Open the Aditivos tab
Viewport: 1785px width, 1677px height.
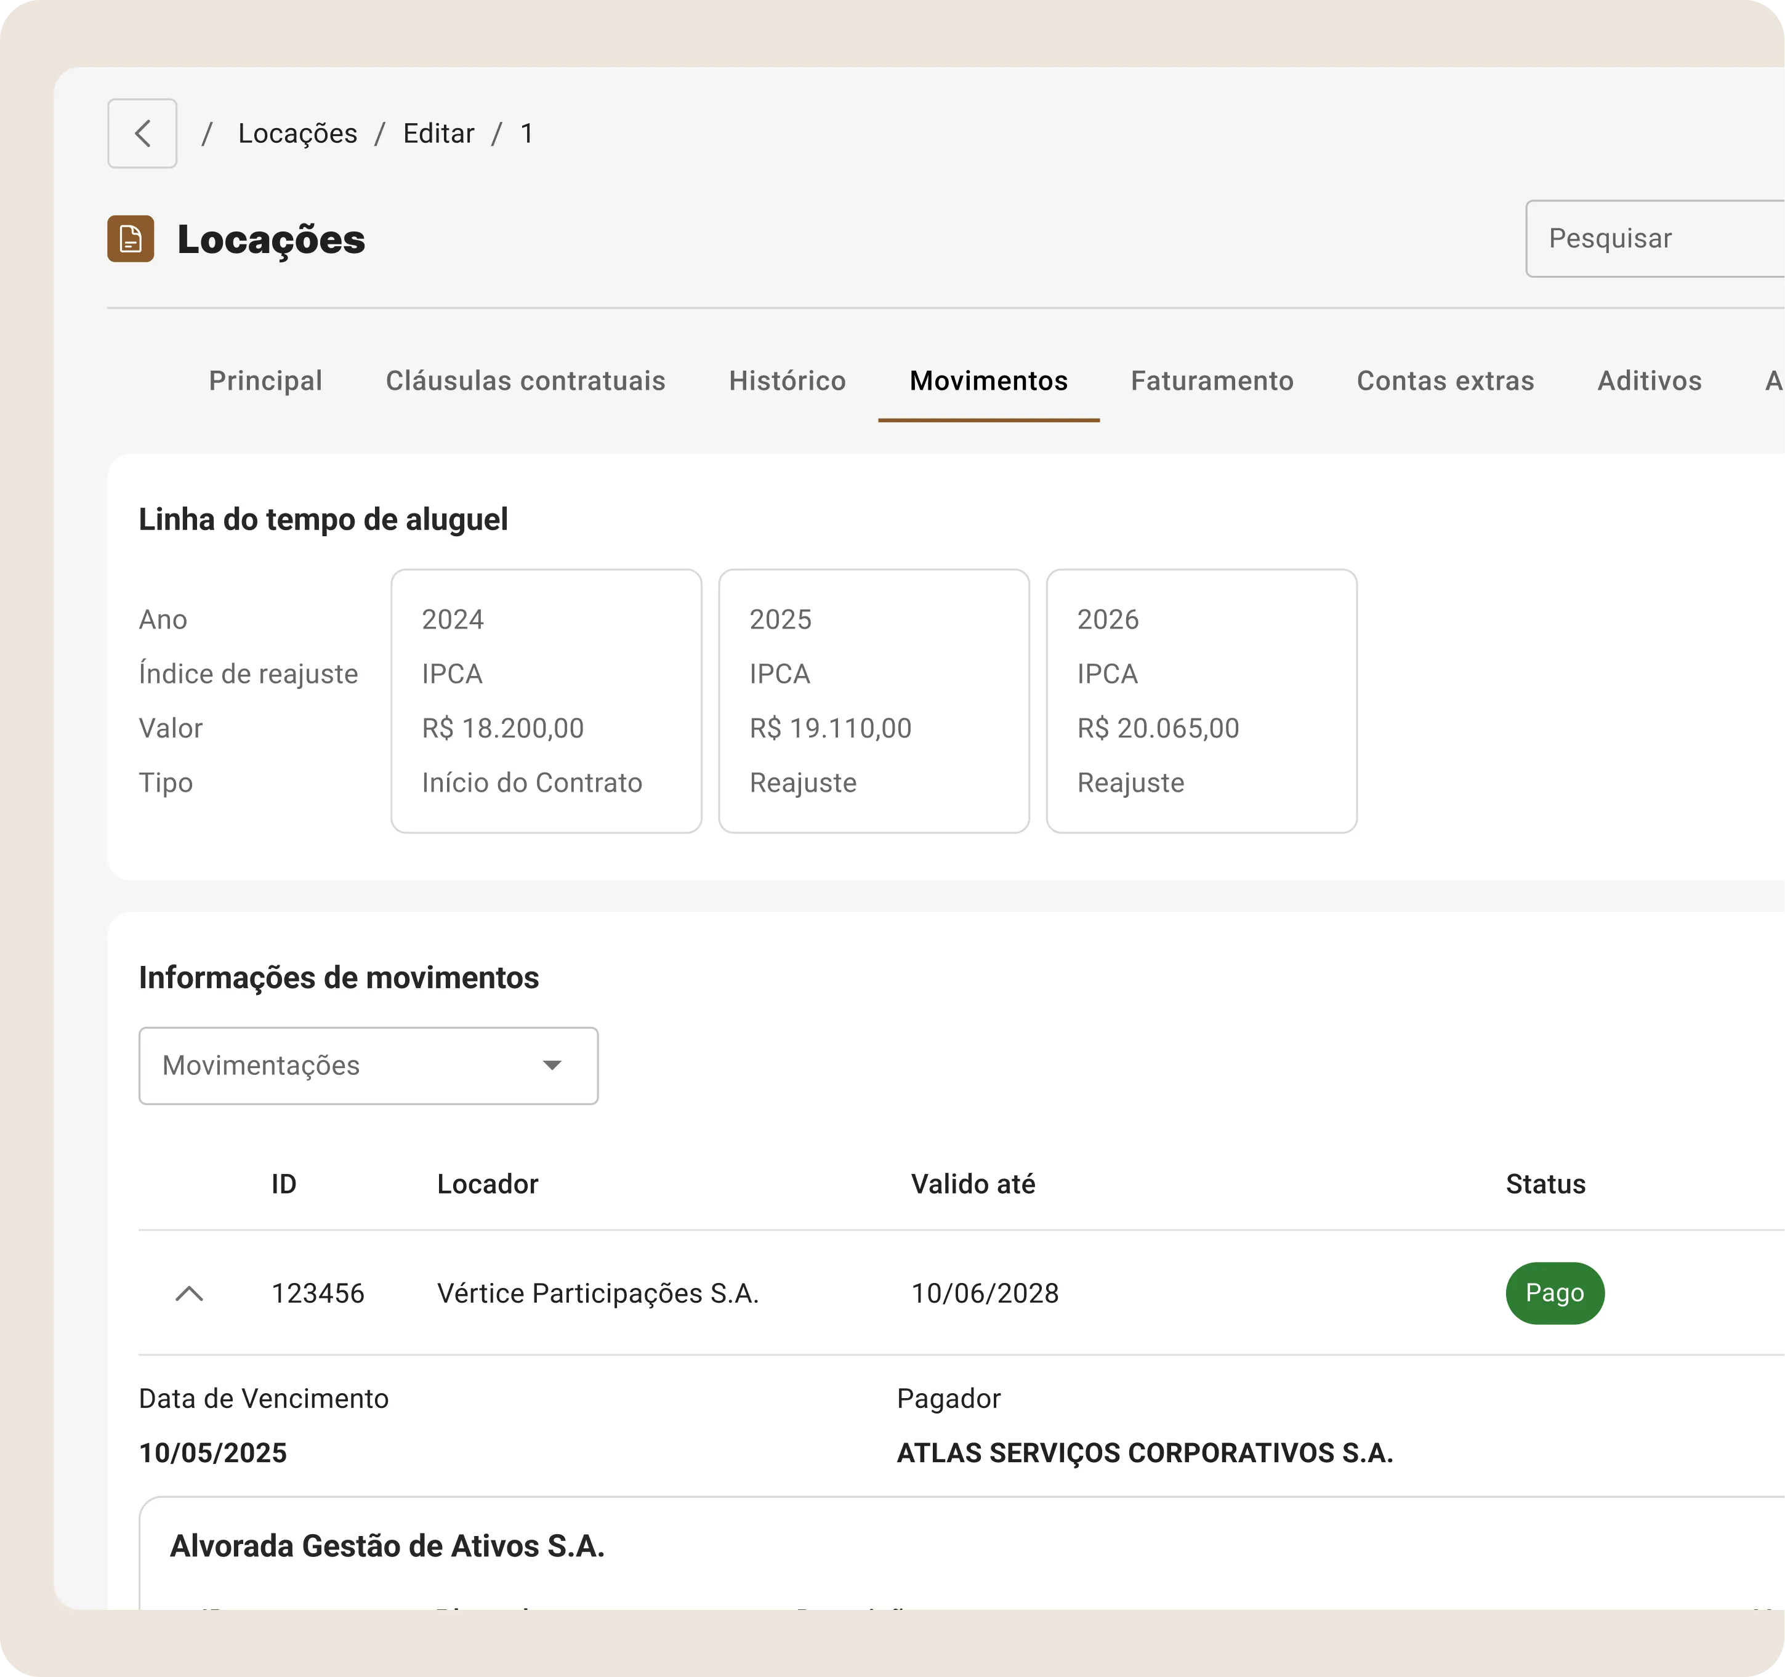click(1648, 380)
